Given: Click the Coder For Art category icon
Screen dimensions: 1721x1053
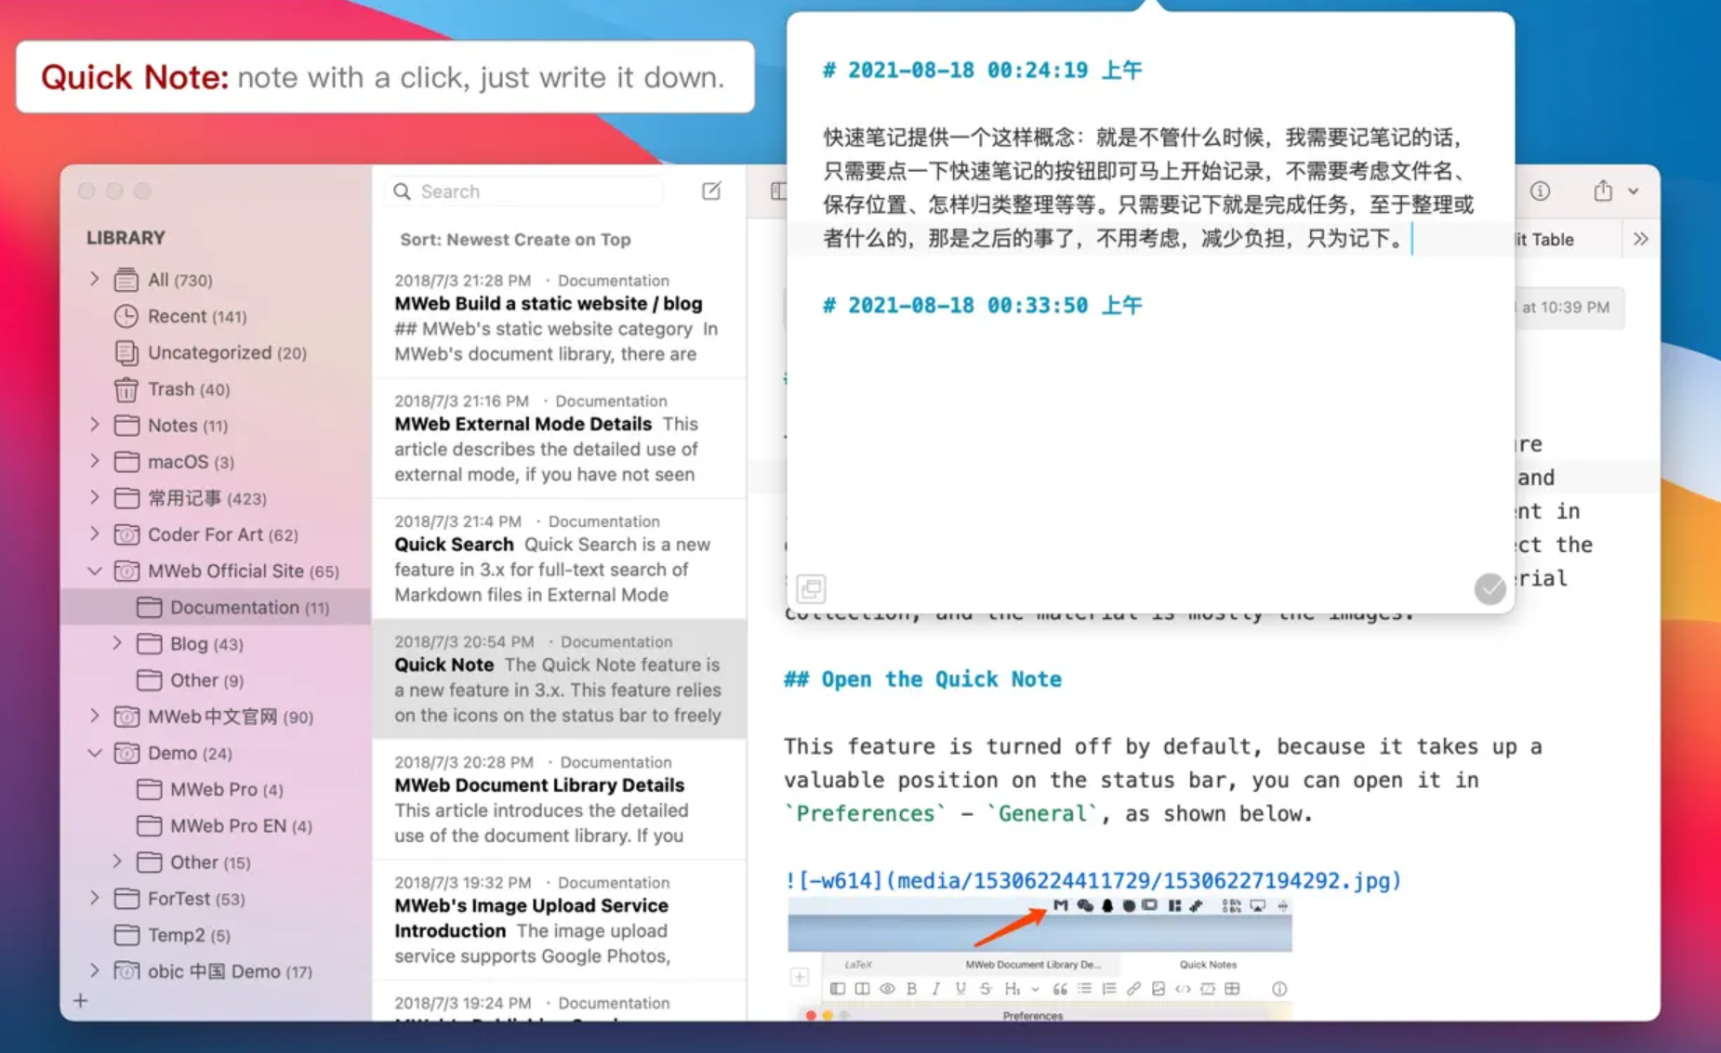Looking at the screenshot, I should [x=126, y=534].
